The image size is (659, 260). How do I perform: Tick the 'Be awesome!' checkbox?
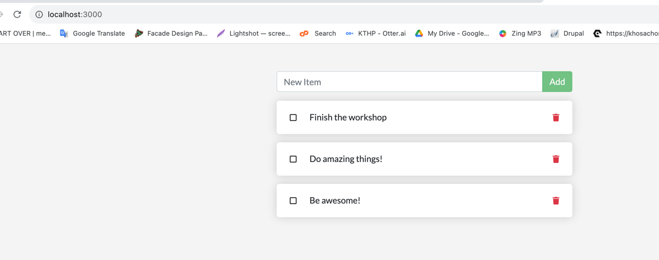[293, 201]
